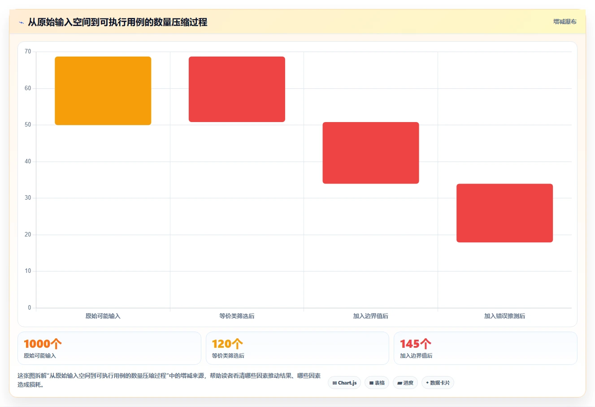Click y-axis value 40
The height and width of the screenshot is (407, 595).
click(x=28, y=162)
